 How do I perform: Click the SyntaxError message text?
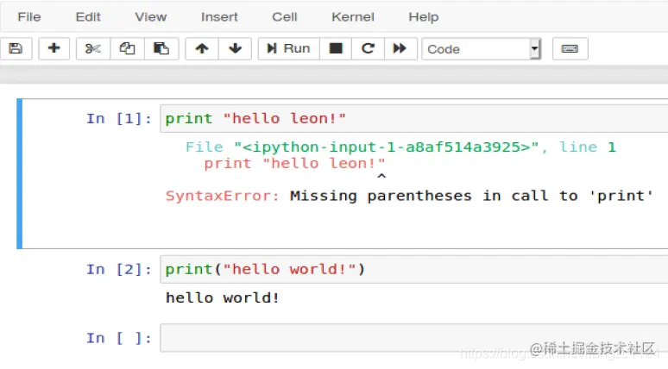pyautogui.click(x=409, y=197)
